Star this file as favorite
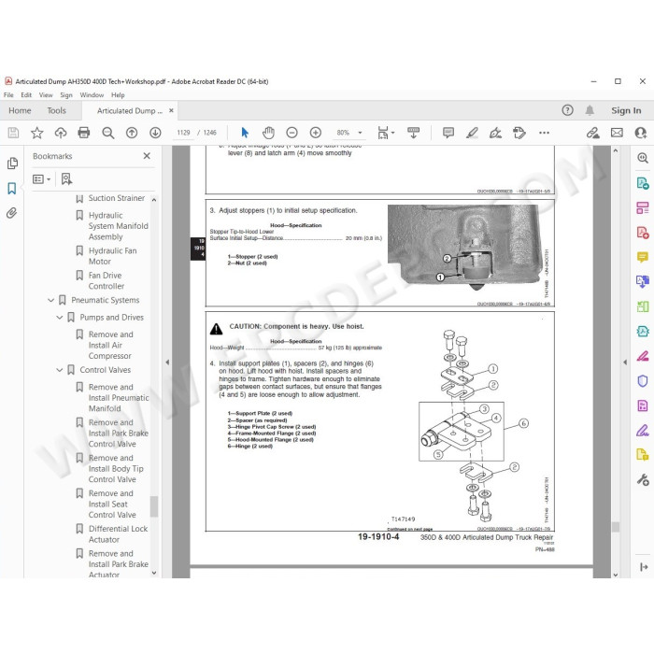 [x=37, y=133]
